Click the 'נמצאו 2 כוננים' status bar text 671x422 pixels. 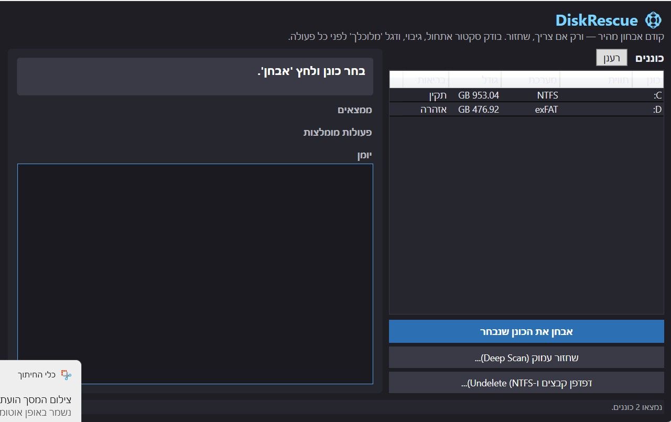pos(637,407)
